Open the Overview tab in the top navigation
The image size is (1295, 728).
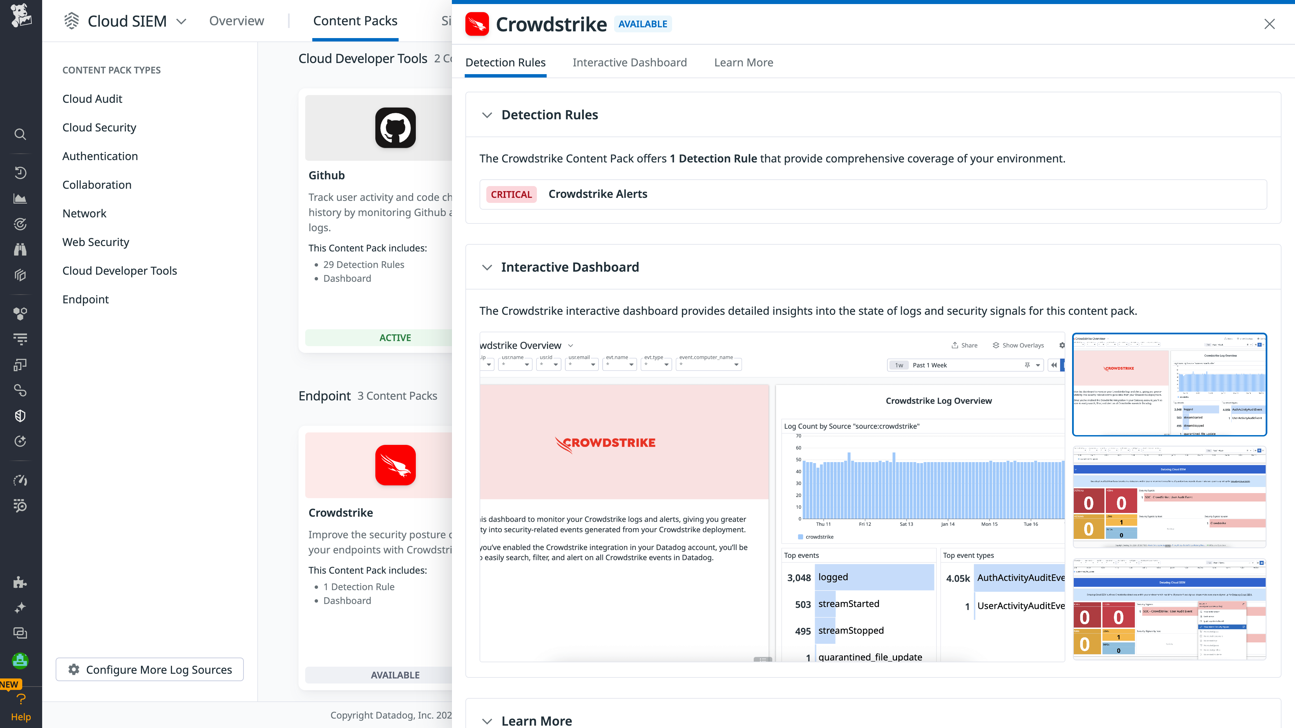tap(236, 21)
